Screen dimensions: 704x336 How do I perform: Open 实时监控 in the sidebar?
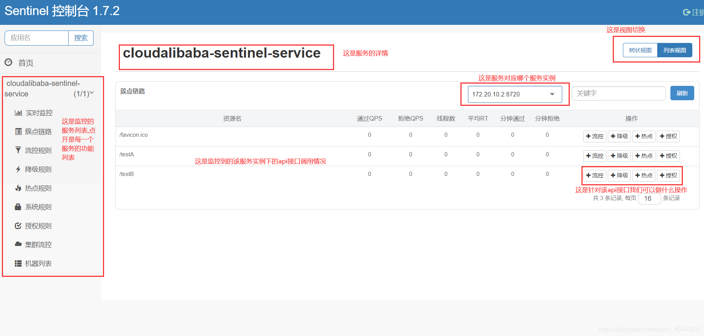(x=39, y=113)
